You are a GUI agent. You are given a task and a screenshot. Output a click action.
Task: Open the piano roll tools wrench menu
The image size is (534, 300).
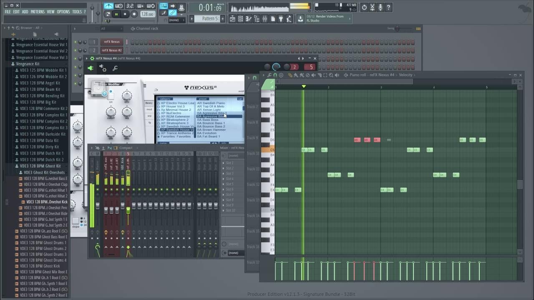tap(269, 75)
